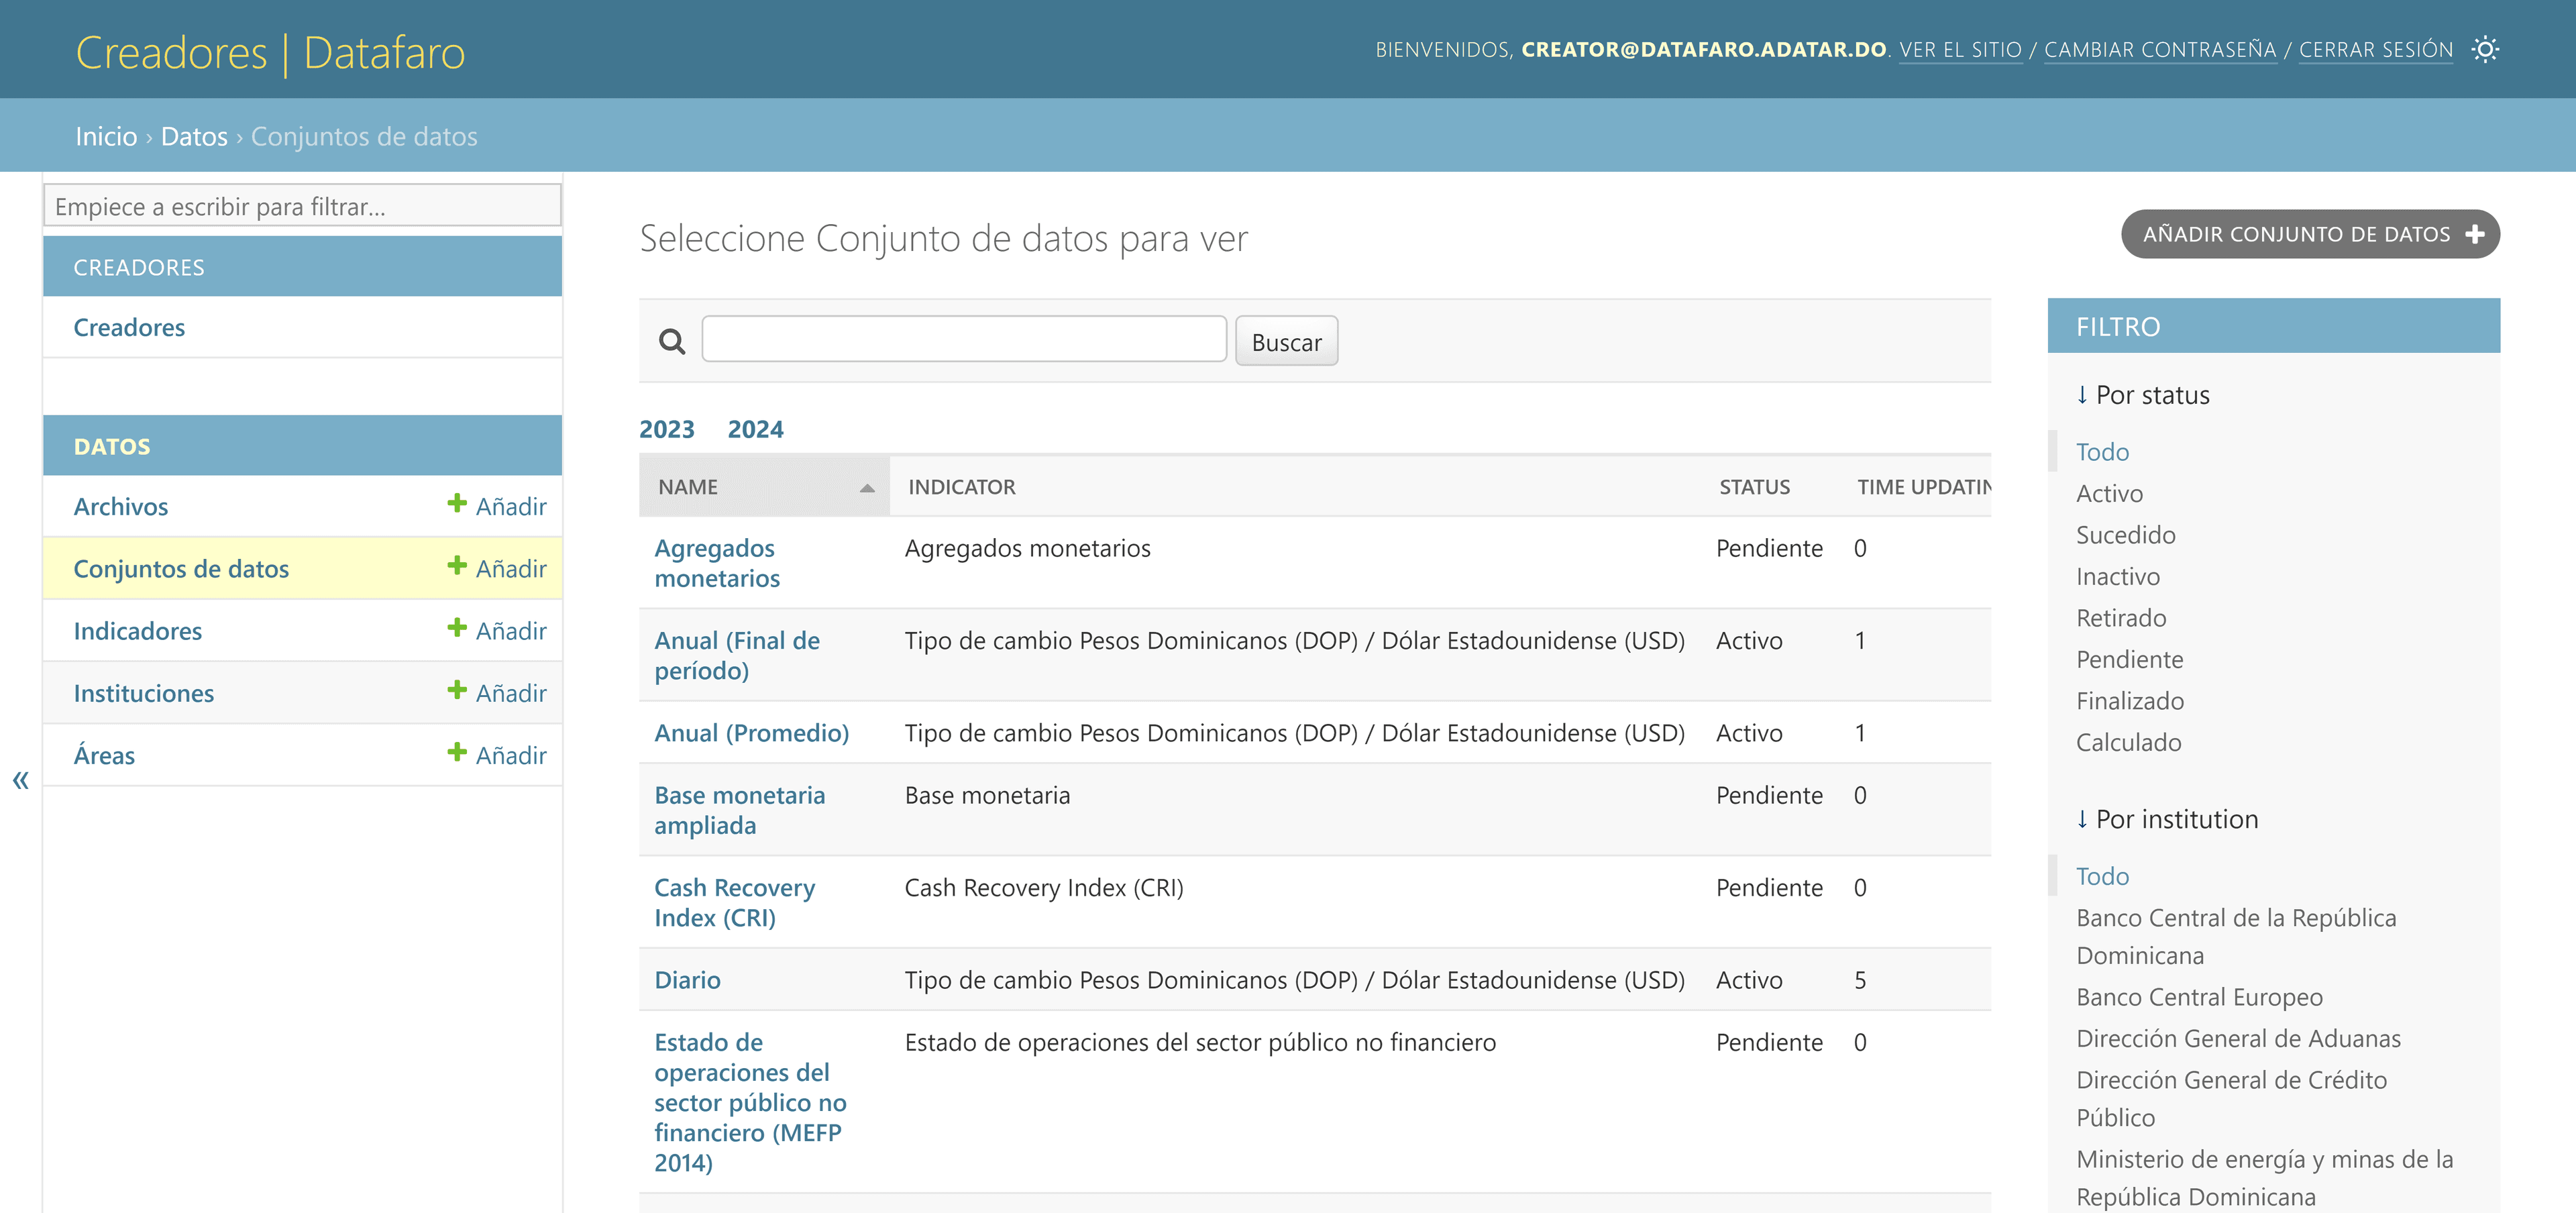Sort by the STATUS column header
Screen dimensions: 2576x1213
(x=1754, y=487)
